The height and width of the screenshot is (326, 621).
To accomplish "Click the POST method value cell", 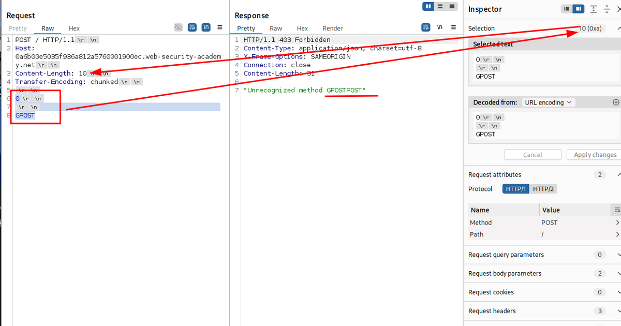I will click(550, 223).
